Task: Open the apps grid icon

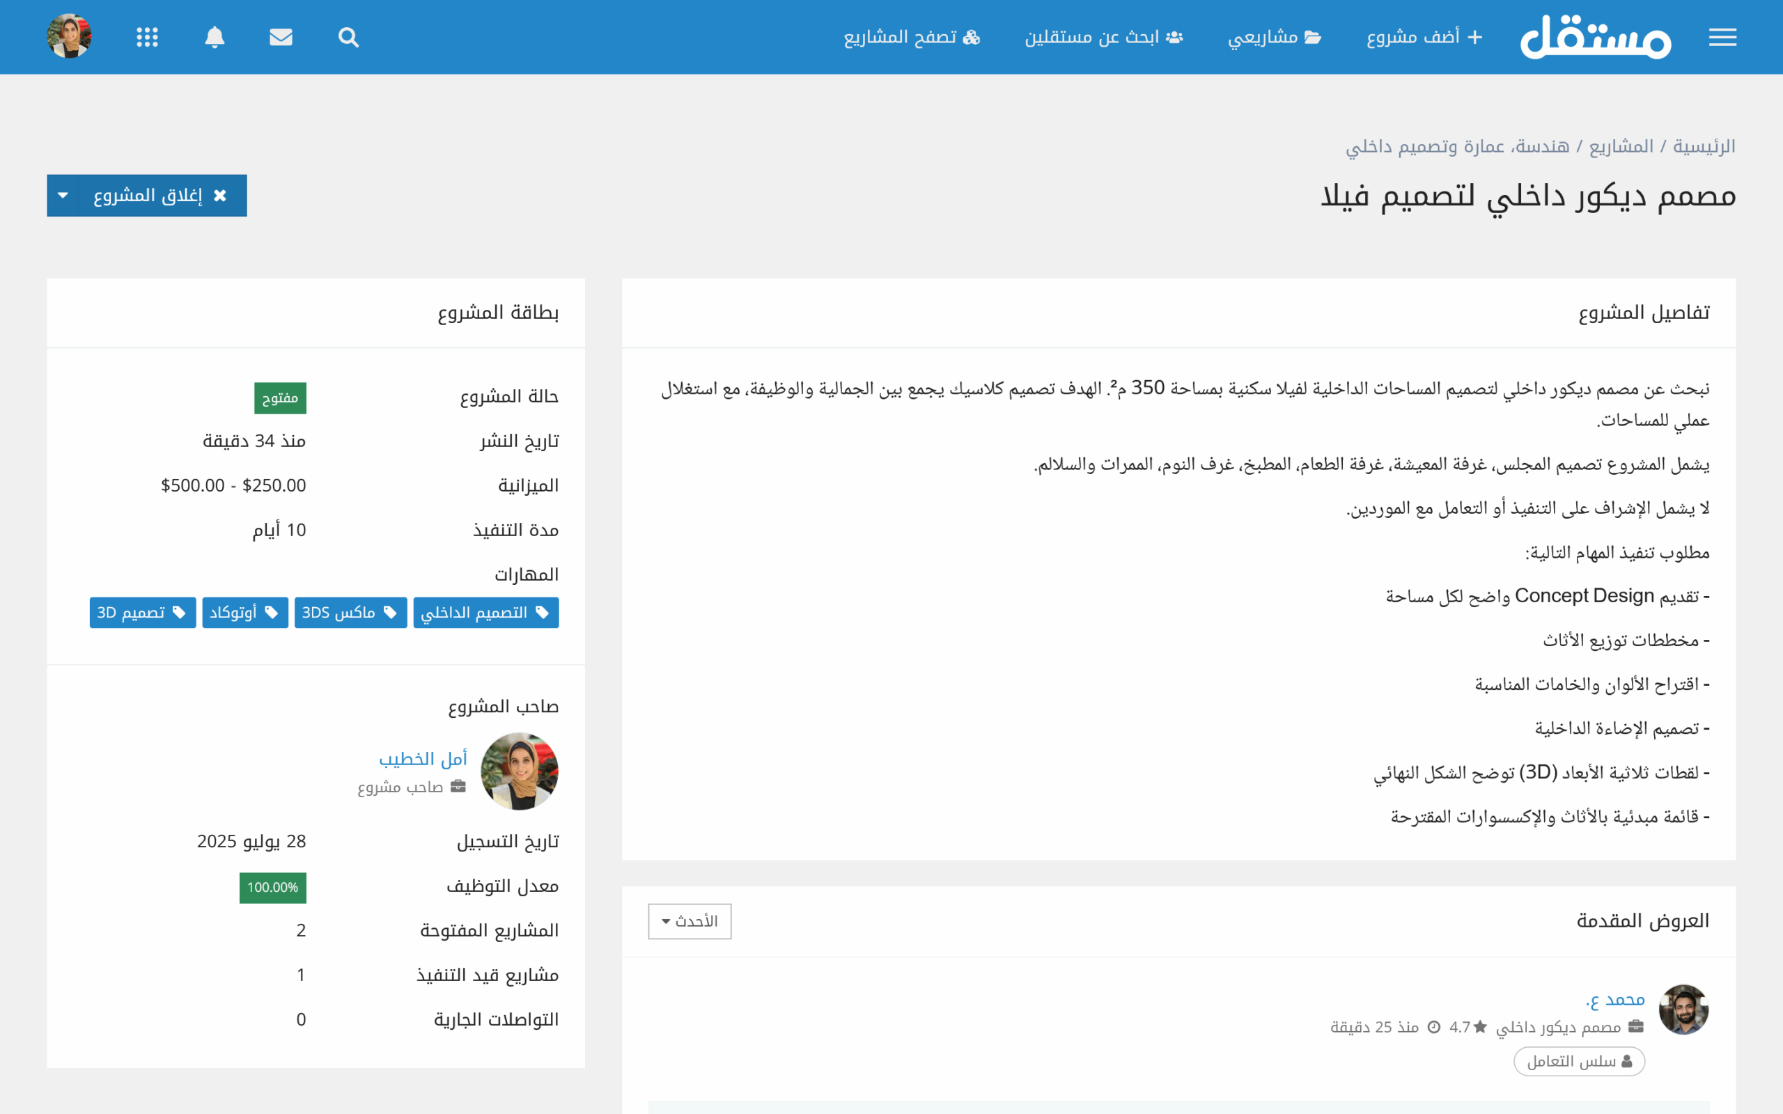Action: 148,37
